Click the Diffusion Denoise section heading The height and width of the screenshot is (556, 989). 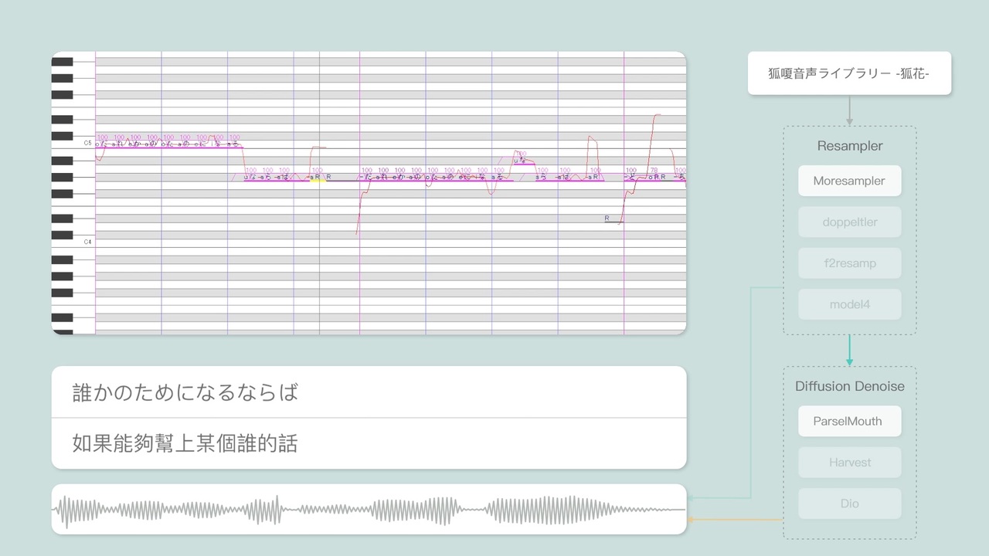849,386
